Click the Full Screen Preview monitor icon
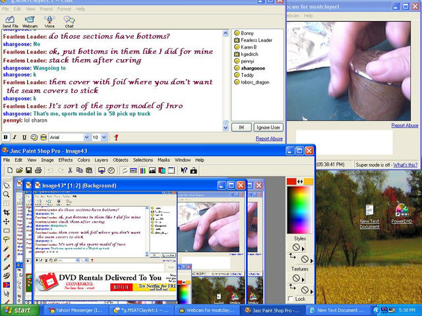This screenshot has width=422, height=316. click(102, 171)
